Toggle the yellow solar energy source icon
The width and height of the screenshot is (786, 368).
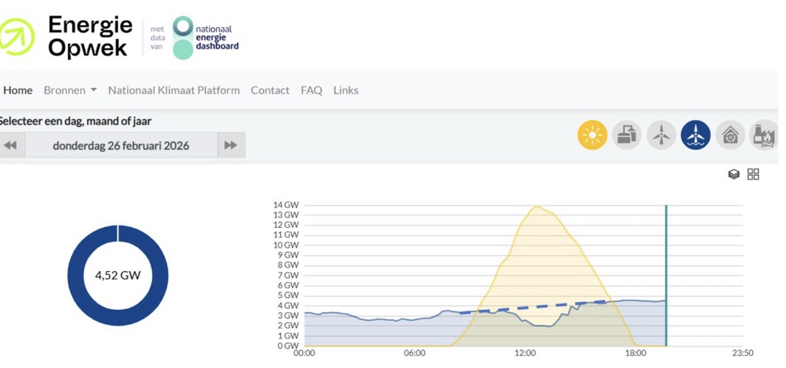(x=592, y=135)
